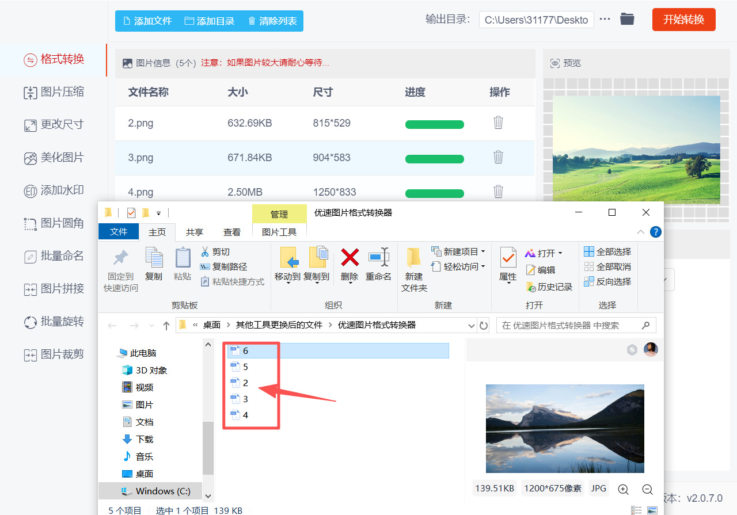The width and height of the screenshot is (737, 515).
Task: Open 美化图片 tool in sidebar
Action: pyautogui.click(x=54, y=158)
